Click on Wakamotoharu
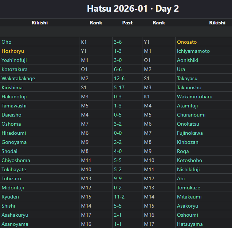Screen dimensions: 232x228 (x=194, y=97)
